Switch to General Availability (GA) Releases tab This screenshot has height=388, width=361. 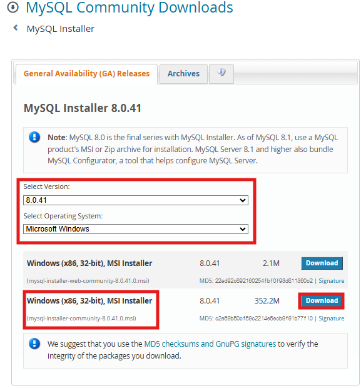[86, 73]
